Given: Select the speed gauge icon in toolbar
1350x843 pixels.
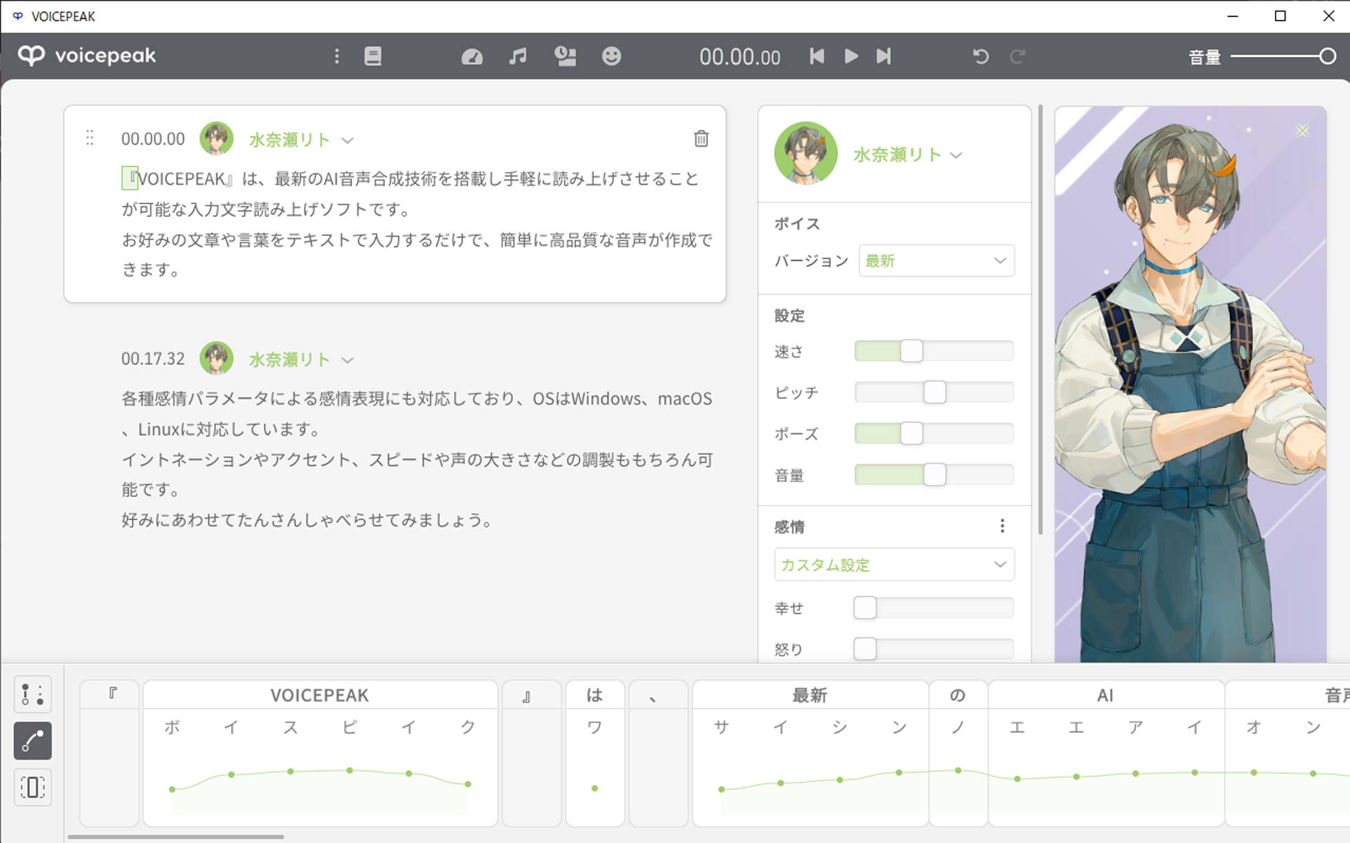Looking at the screenshot, I should [472, 56].
